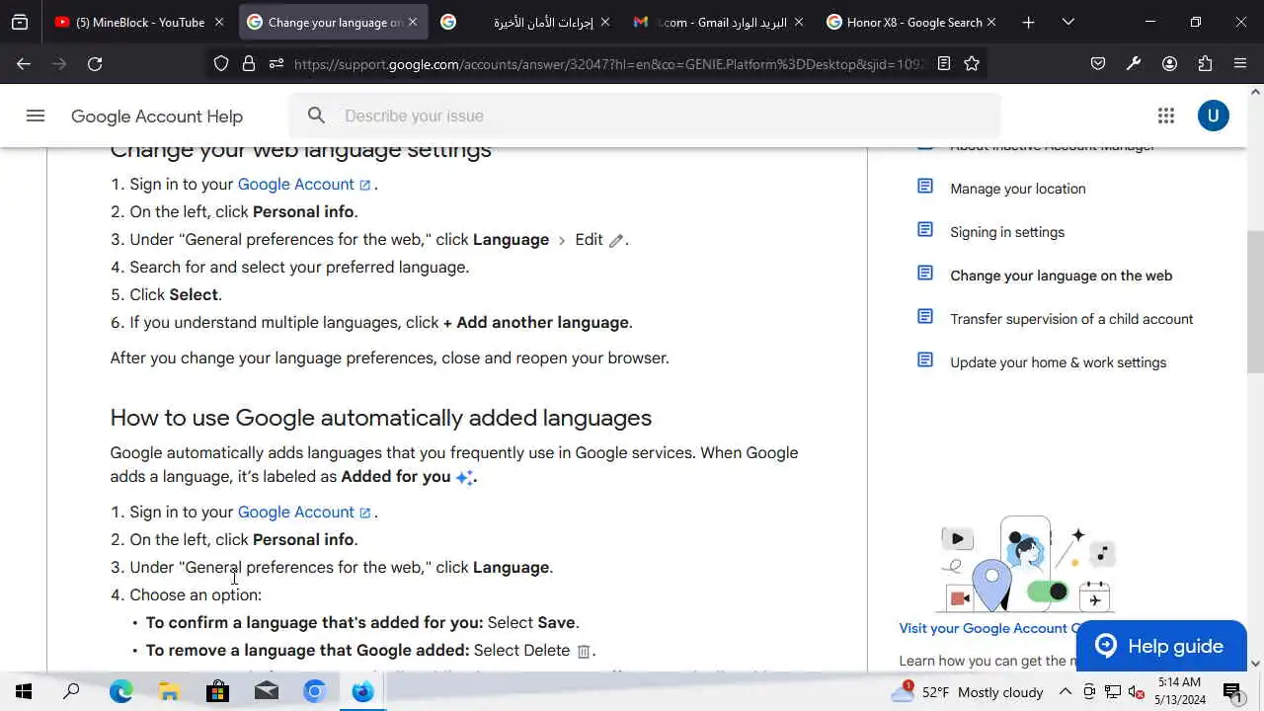Click the document icon beside Signing in settings
The image size is (1264, 711).
pyautogui.click(x=925, y=230)
